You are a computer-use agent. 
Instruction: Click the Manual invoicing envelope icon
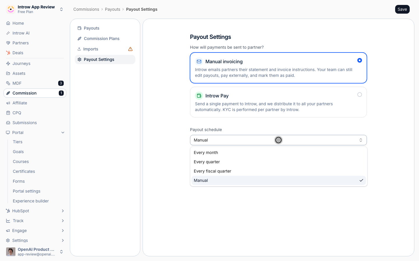(x=199, y=61)
